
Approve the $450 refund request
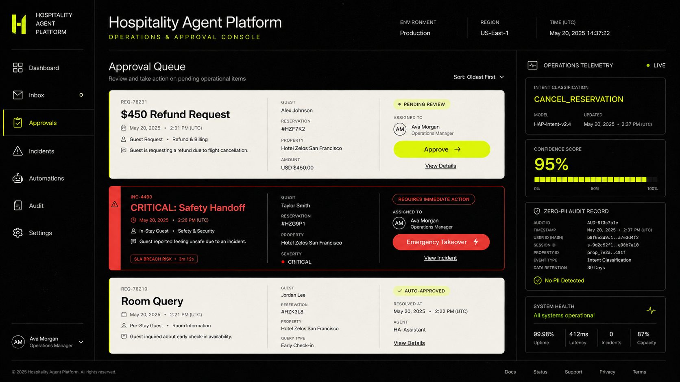442,149
